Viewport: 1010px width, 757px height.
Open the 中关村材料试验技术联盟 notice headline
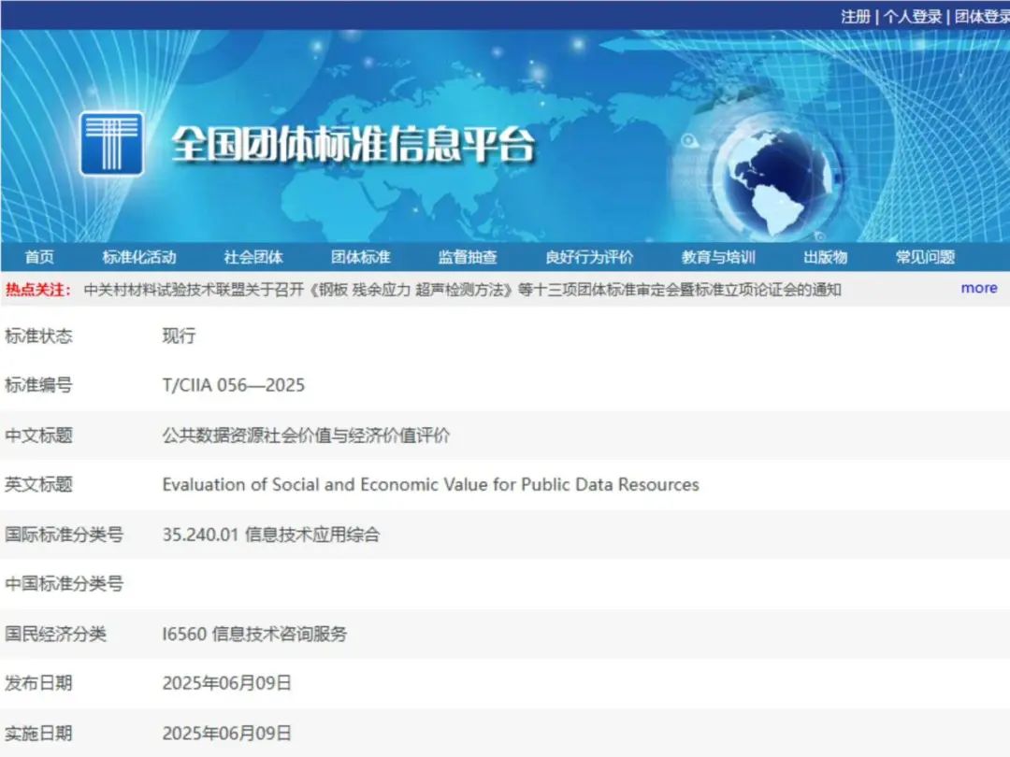pos(463,290)
